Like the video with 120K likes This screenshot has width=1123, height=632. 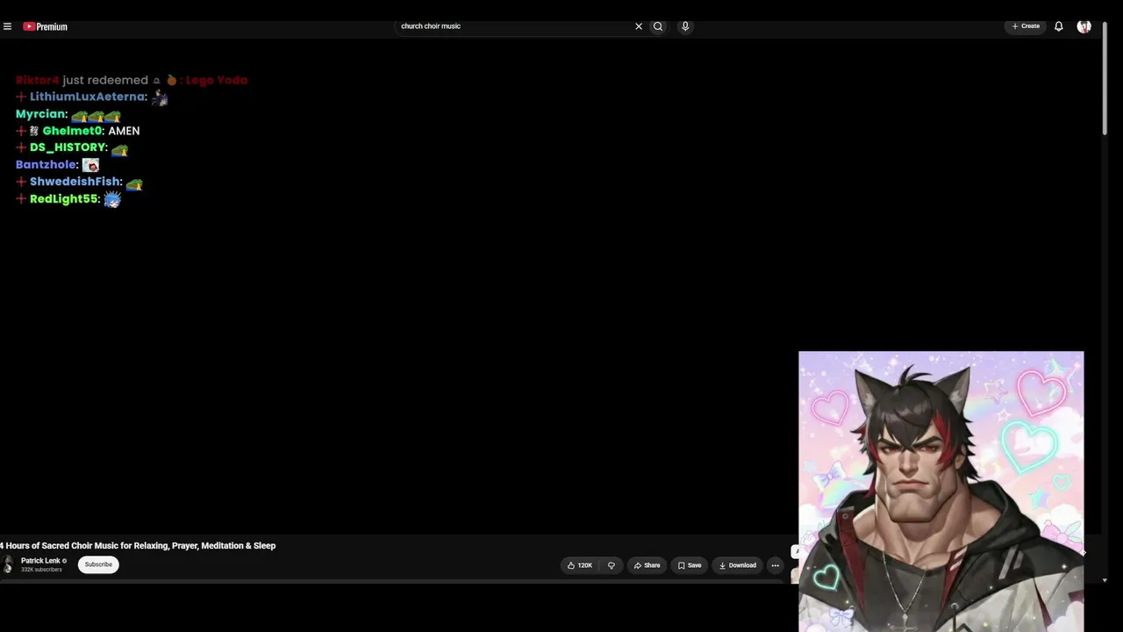coord(579,565)
